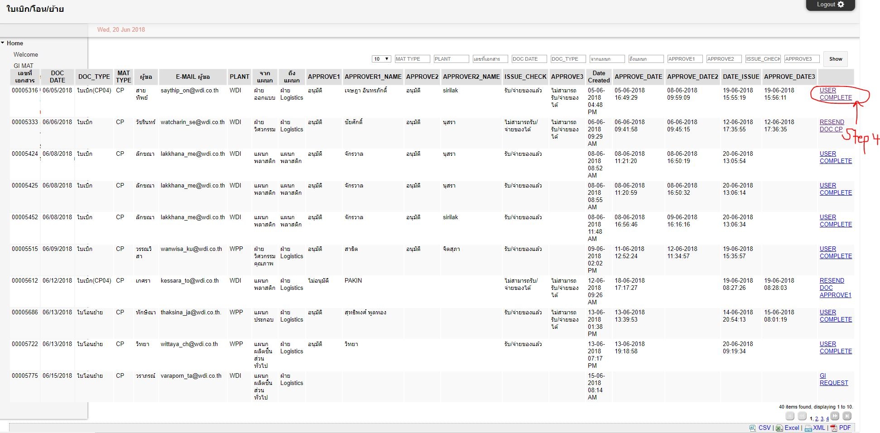Screen dimensions: 880x433
Task: Click the จากแผนก filter field
Action: pyautogui.click(x=607, y=59)
